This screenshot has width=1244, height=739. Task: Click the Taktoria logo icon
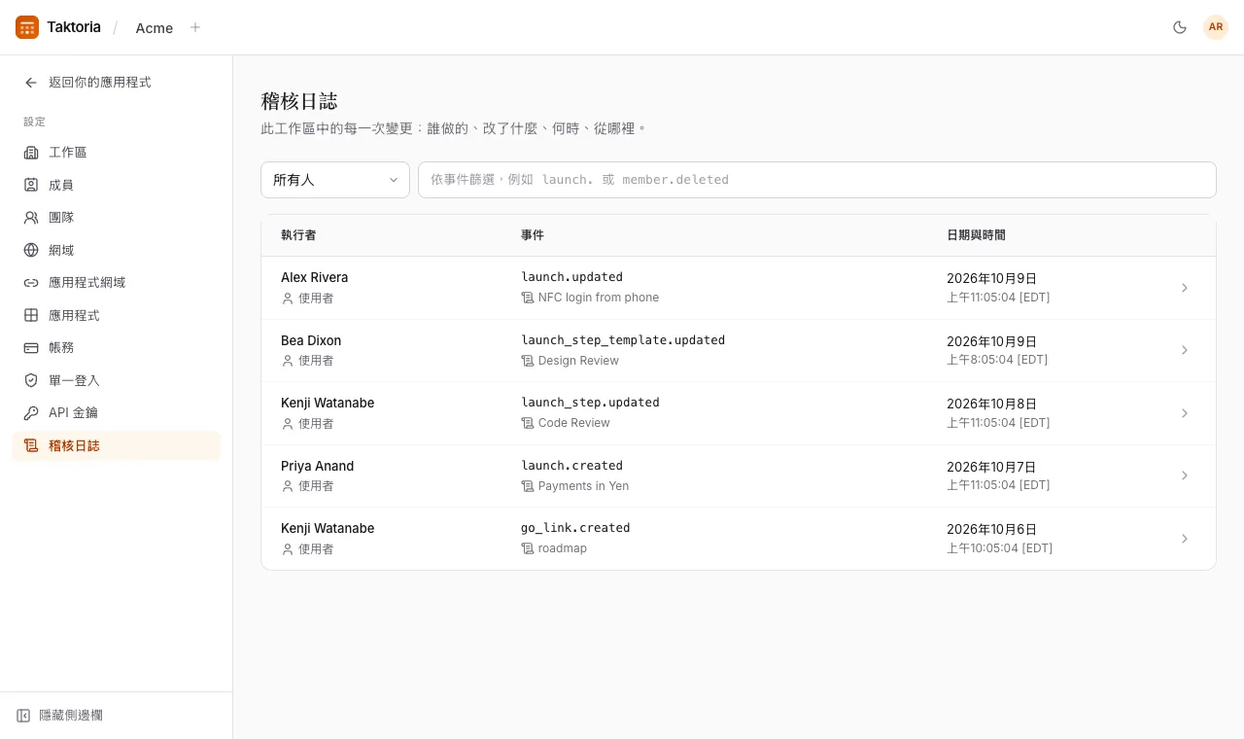coord(27,27)
